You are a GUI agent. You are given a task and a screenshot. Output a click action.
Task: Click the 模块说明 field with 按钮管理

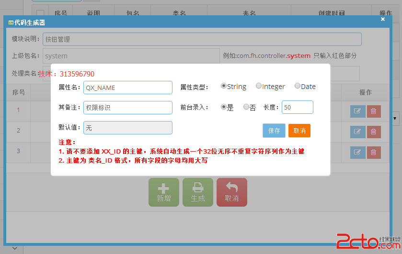[x=202, y=39]
